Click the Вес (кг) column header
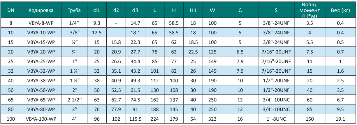The width and height of the screenshot is (357, 125). click(x=340, y=10)
